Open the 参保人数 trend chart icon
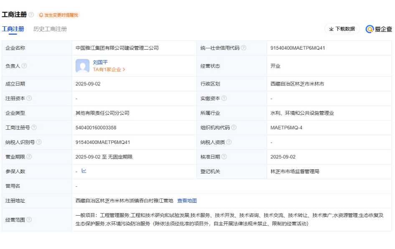This screenshot has height=249, width=395. coord(84,171)
